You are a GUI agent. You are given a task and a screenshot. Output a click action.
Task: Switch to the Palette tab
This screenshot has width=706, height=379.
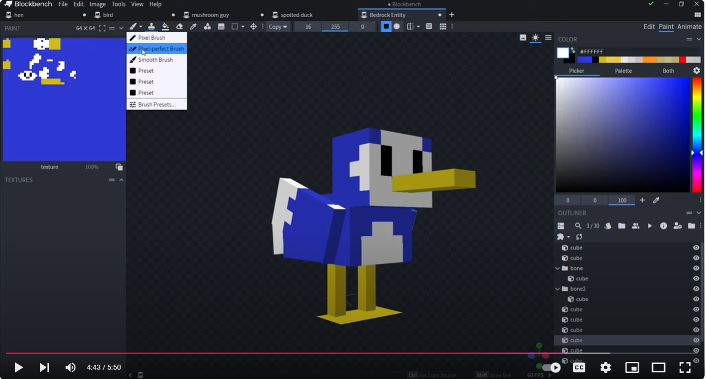point(623,71)
